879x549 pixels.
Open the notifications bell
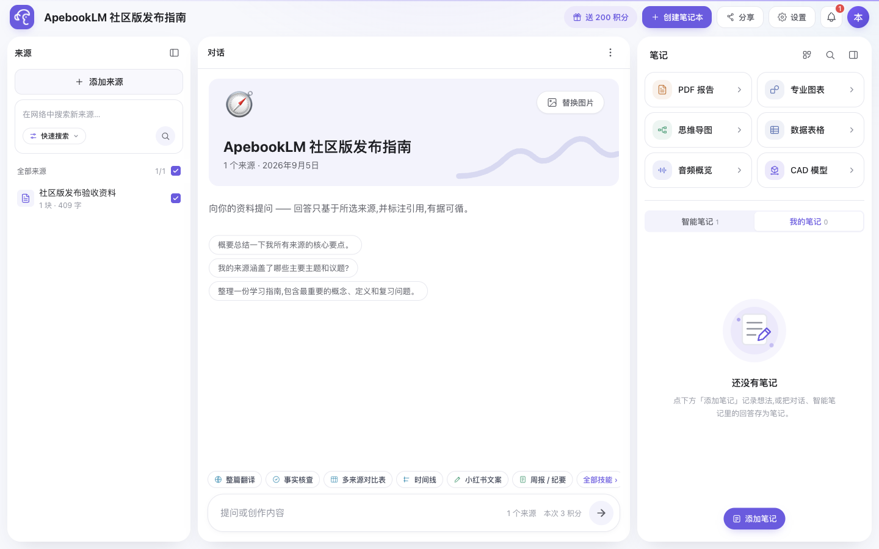pyautogui.click(x=831, y=17)
